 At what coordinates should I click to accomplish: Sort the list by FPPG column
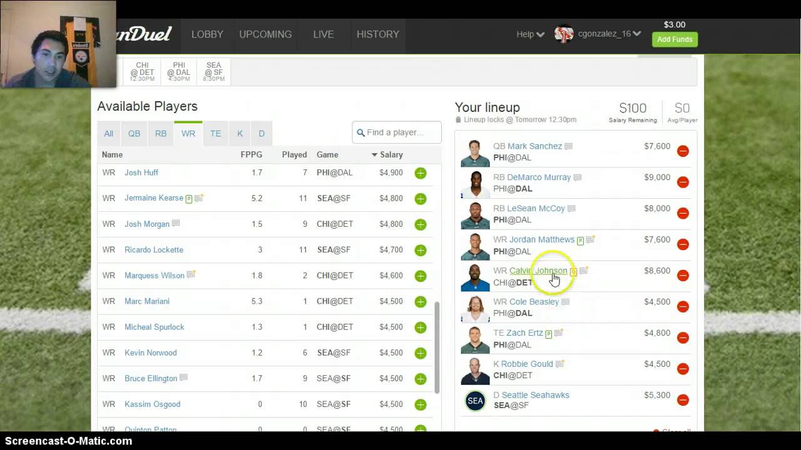(x=252, y=154)
